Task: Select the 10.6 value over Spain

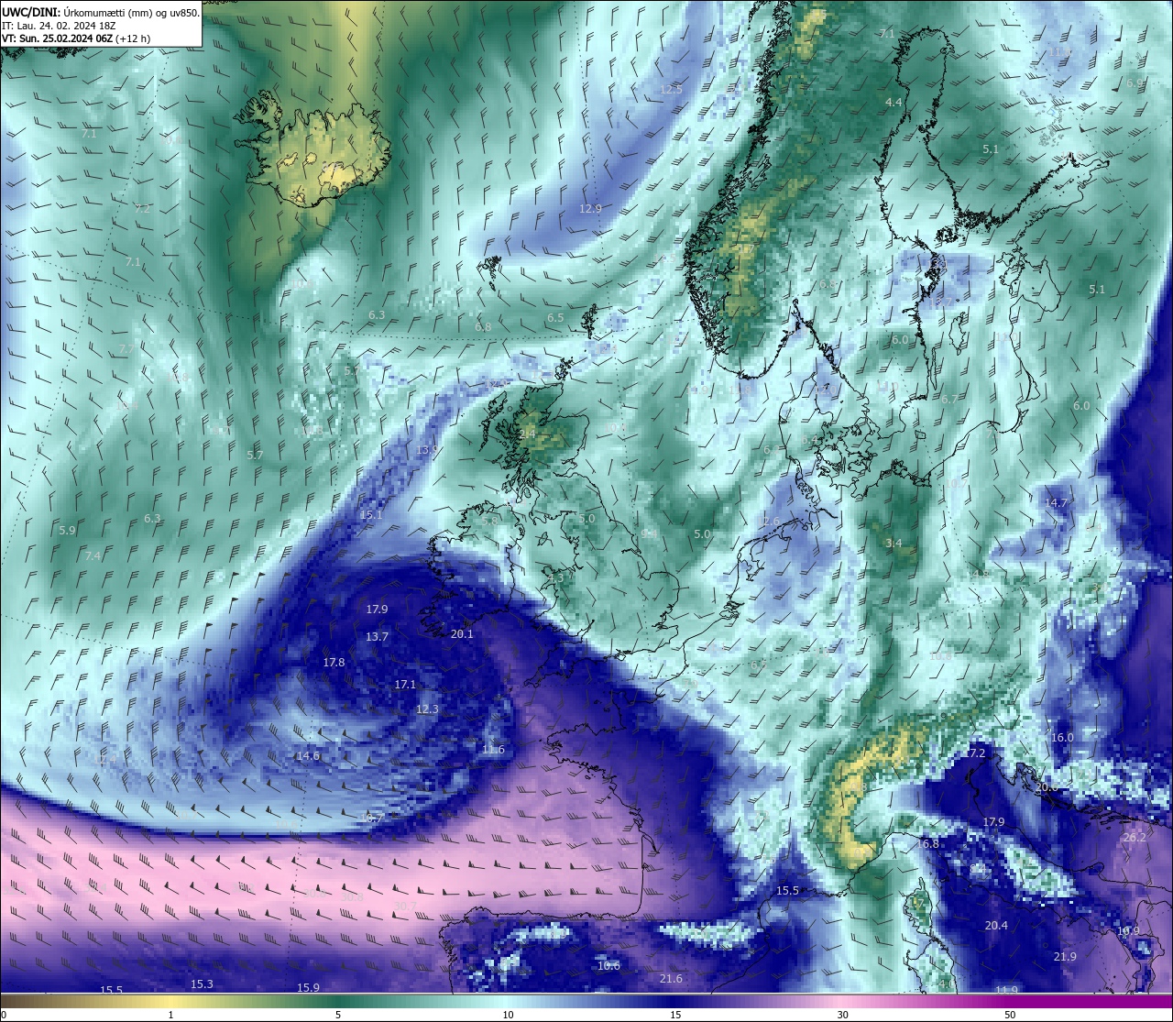Action: coord(608,966)
